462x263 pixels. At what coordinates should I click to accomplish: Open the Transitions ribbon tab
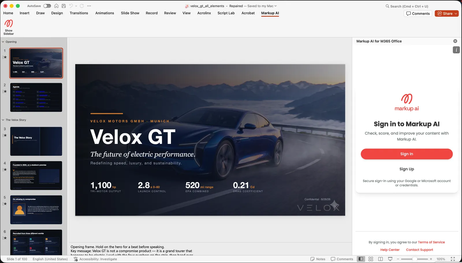(79, 13)
